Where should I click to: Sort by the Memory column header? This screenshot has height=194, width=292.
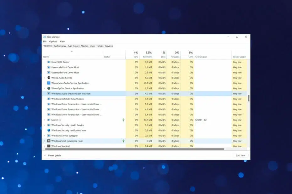click(146, 54)
